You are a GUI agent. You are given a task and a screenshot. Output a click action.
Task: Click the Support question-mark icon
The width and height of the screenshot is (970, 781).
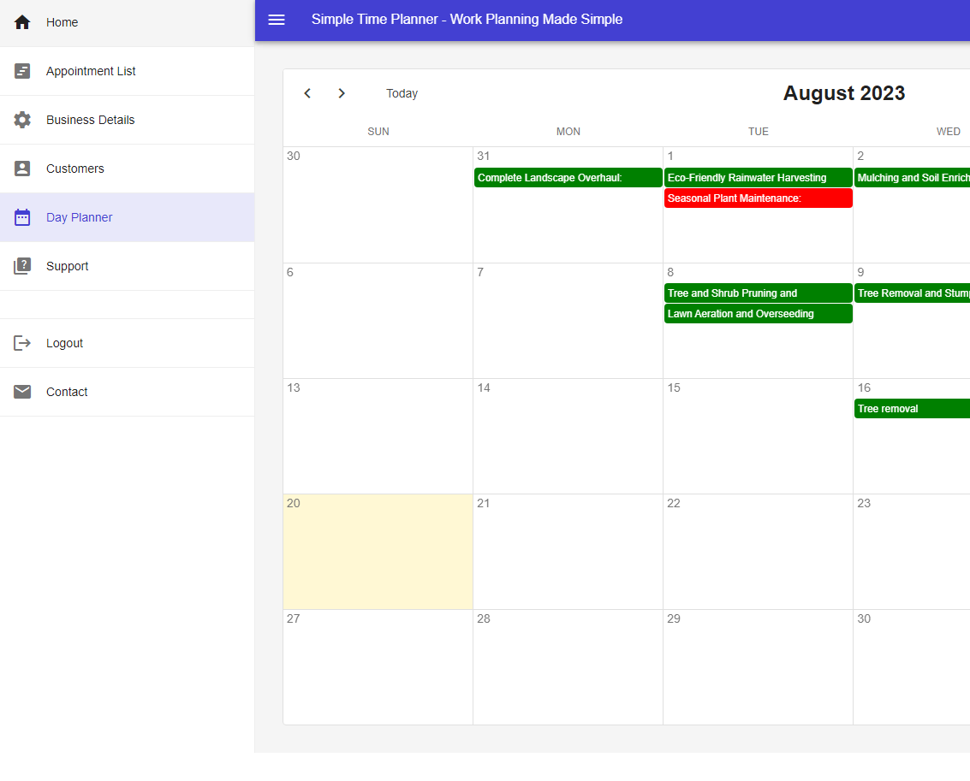click(22, 266)
